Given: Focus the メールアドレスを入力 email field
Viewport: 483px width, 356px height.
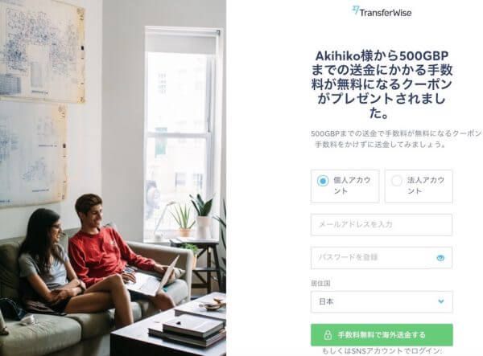Looking at the screenshot, I should tap(382, 225).
